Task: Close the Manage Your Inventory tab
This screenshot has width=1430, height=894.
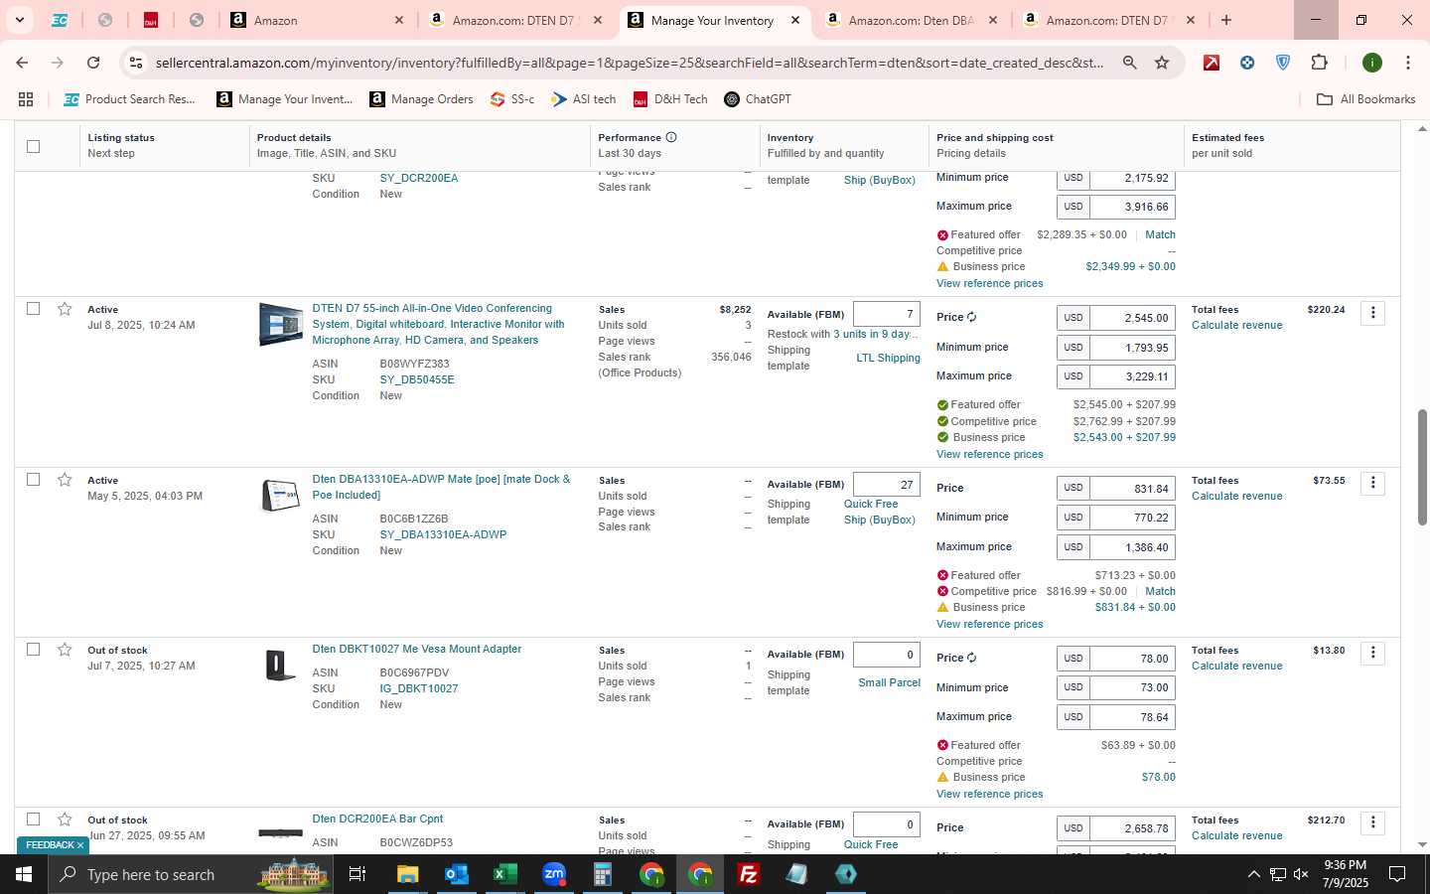Action: (x=794, y=20)
